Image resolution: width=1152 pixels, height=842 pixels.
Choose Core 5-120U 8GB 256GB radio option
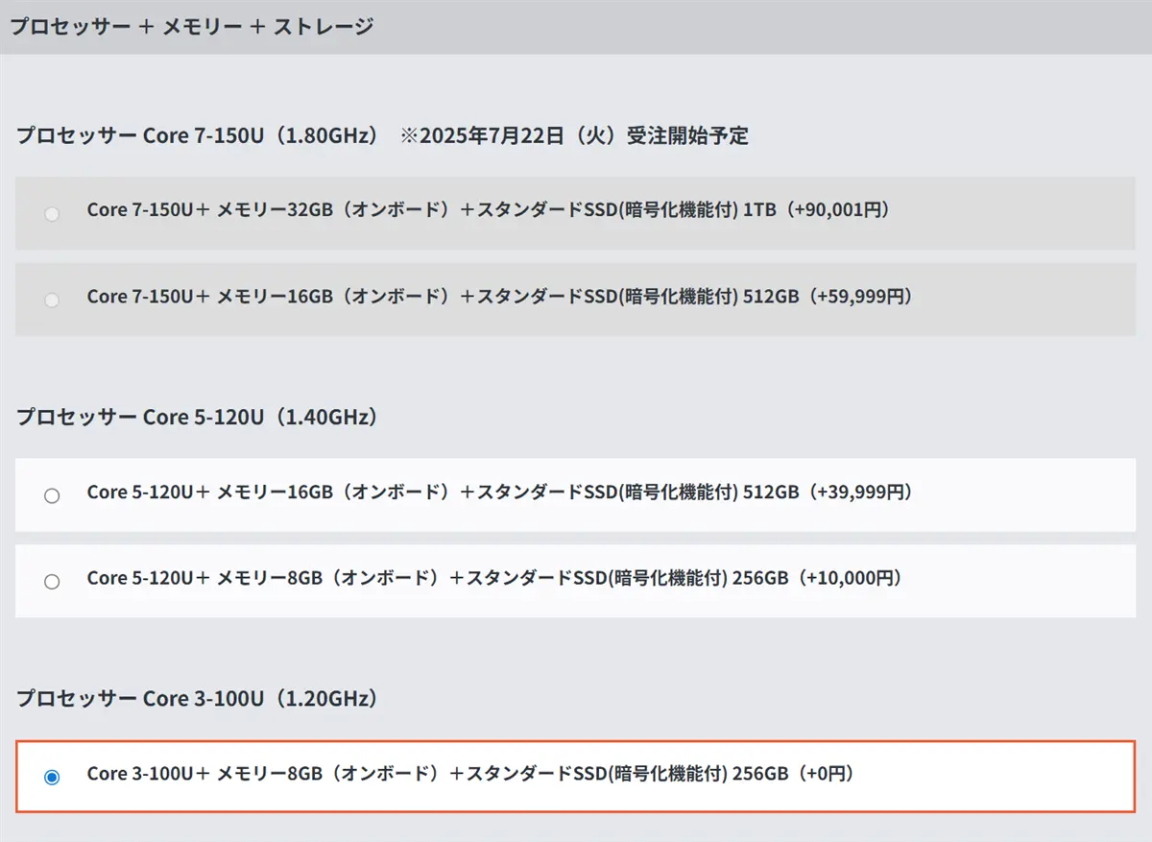[x=52, y=581]
